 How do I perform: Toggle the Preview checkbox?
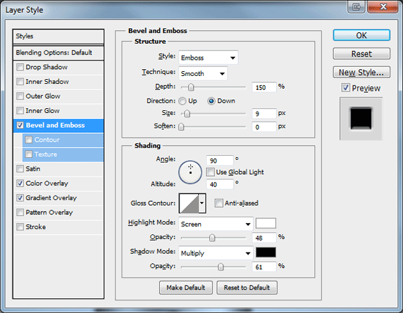tap(345, 88)
